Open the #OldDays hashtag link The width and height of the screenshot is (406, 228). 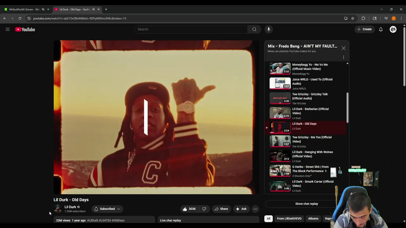(118, 220)
